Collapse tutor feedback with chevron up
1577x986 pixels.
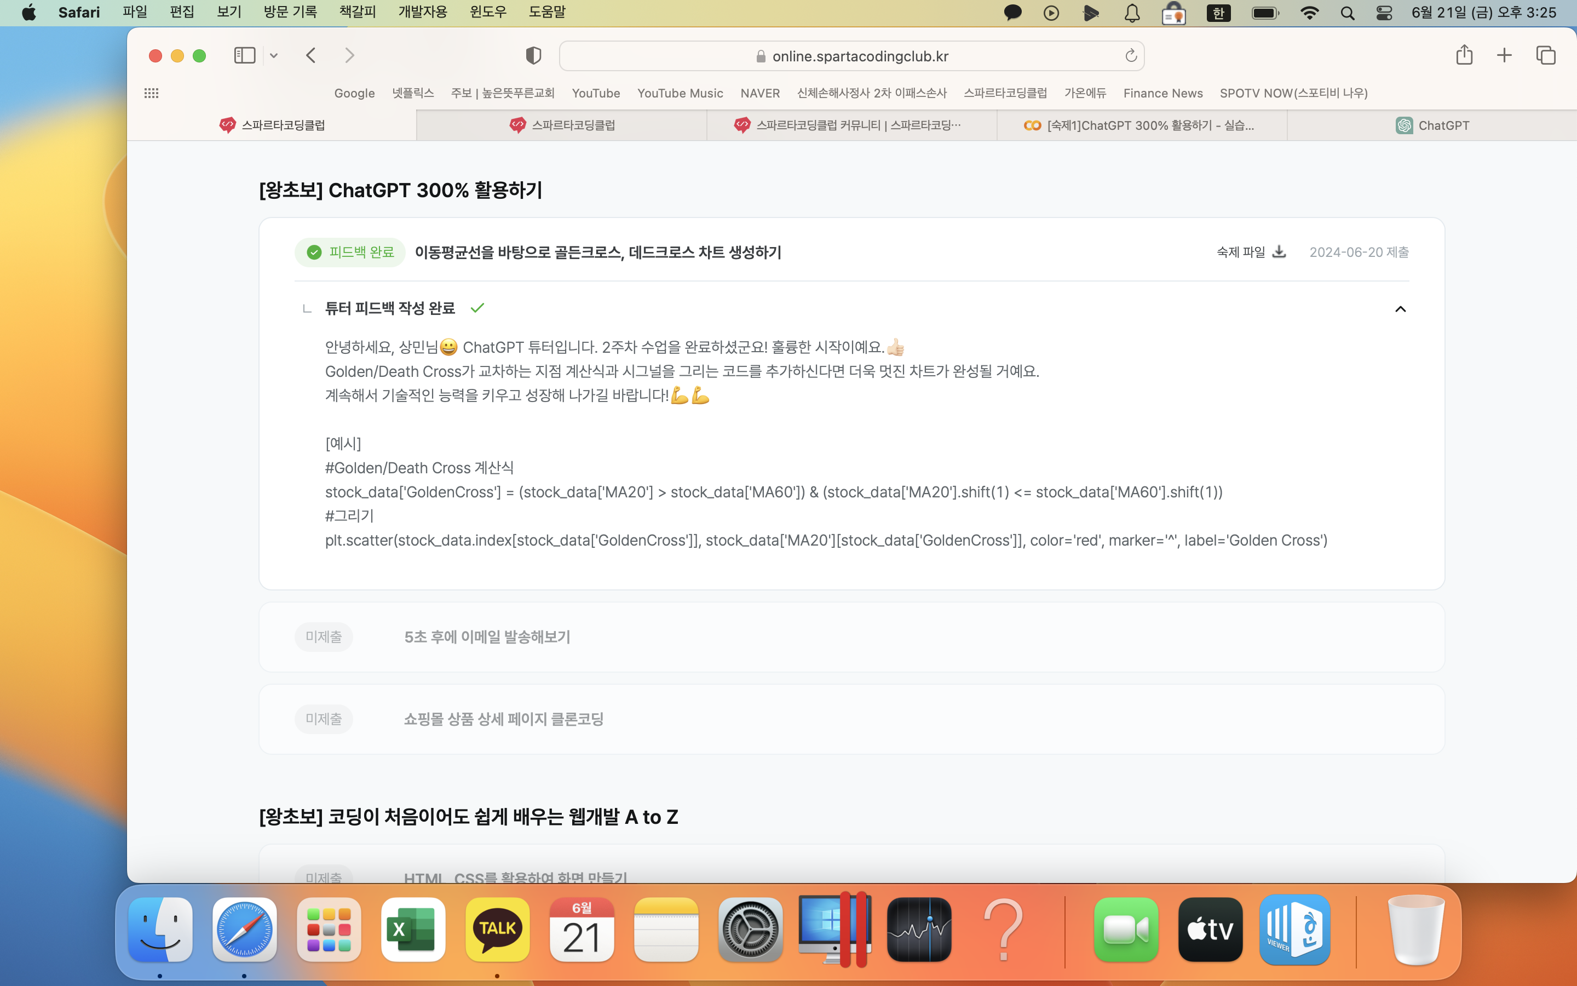(x=1400, y=309)
